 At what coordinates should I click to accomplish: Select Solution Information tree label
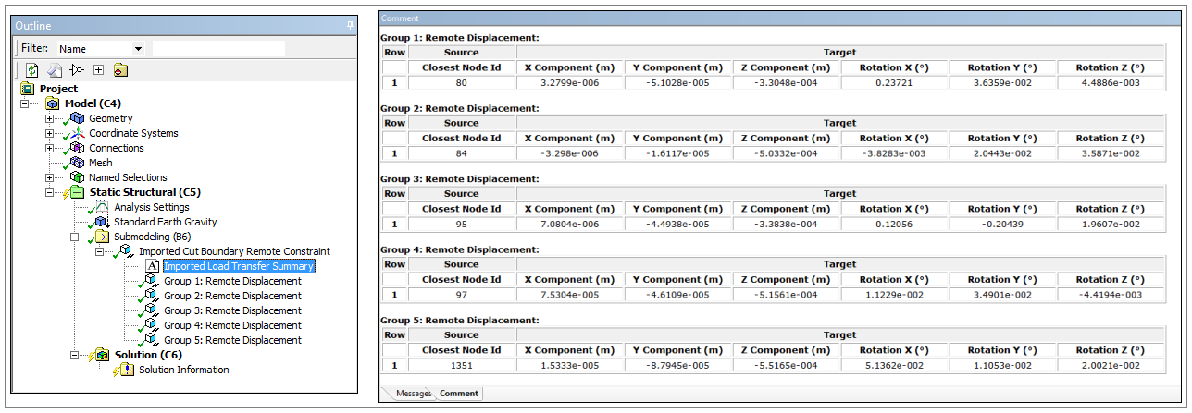(x=184, y=370)
